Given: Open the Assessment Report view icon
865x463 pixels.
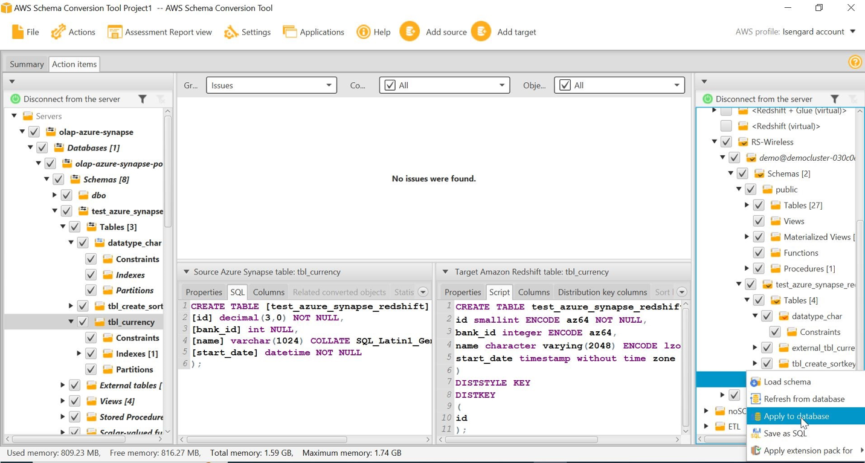Looking at the screenshot, I should [114, 32].
